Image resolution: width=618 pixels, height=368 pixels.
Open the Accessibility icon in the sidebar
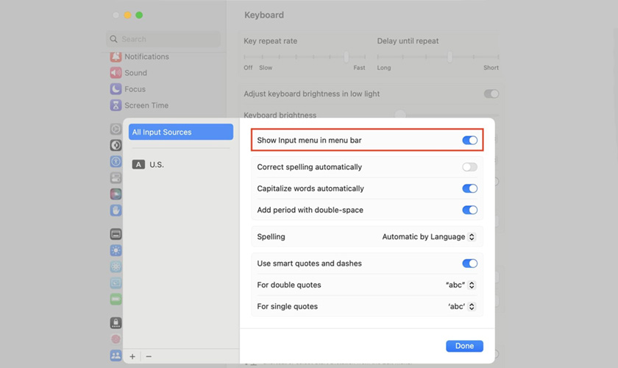click(x=116, y=161)
